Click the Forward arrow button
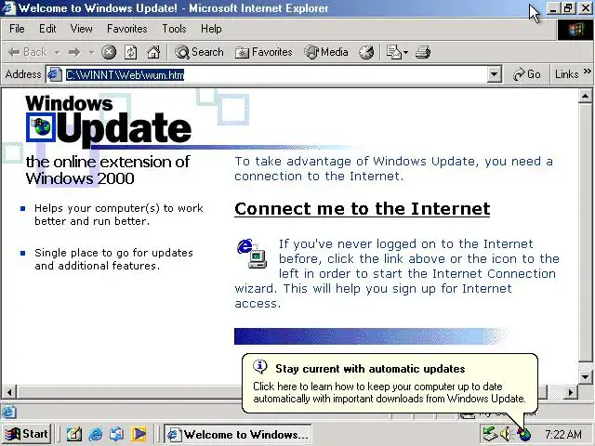Viewport: 595px width, 446px height. pos(74,52)
